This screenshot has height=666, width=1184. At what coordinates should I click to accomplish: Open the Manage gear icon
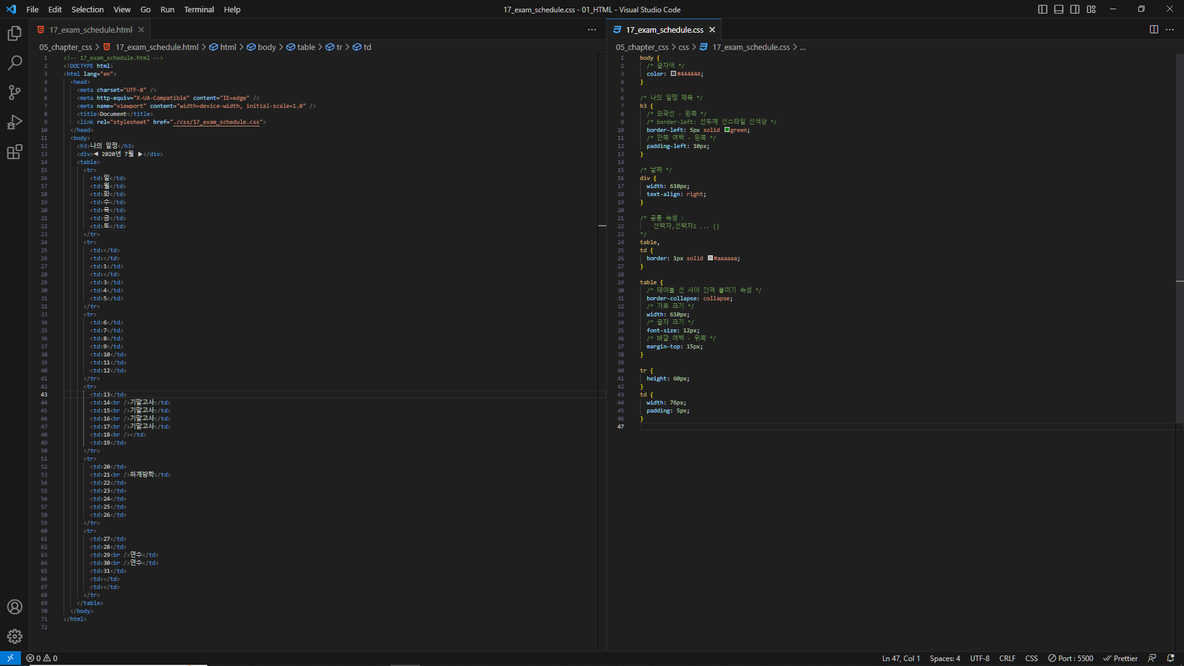click(x=15, y=636)
